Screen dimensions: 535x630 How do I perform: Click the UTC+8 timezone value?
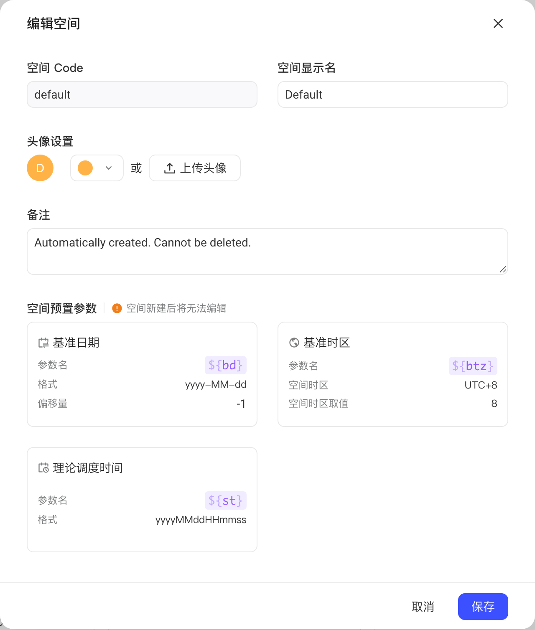(481, 385)
